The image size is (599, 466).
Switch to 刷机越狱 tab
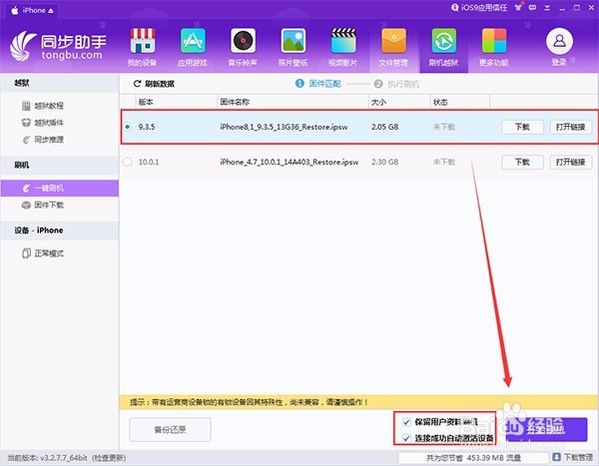[443, 47]
